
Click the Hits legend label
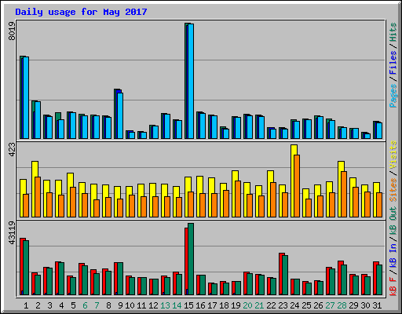[393, 32]
